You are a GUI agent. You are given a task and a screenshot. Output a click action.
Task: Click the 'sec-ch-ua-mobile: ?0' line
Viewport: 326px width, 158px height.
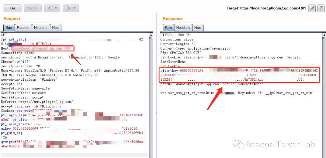tap(21, 66)
